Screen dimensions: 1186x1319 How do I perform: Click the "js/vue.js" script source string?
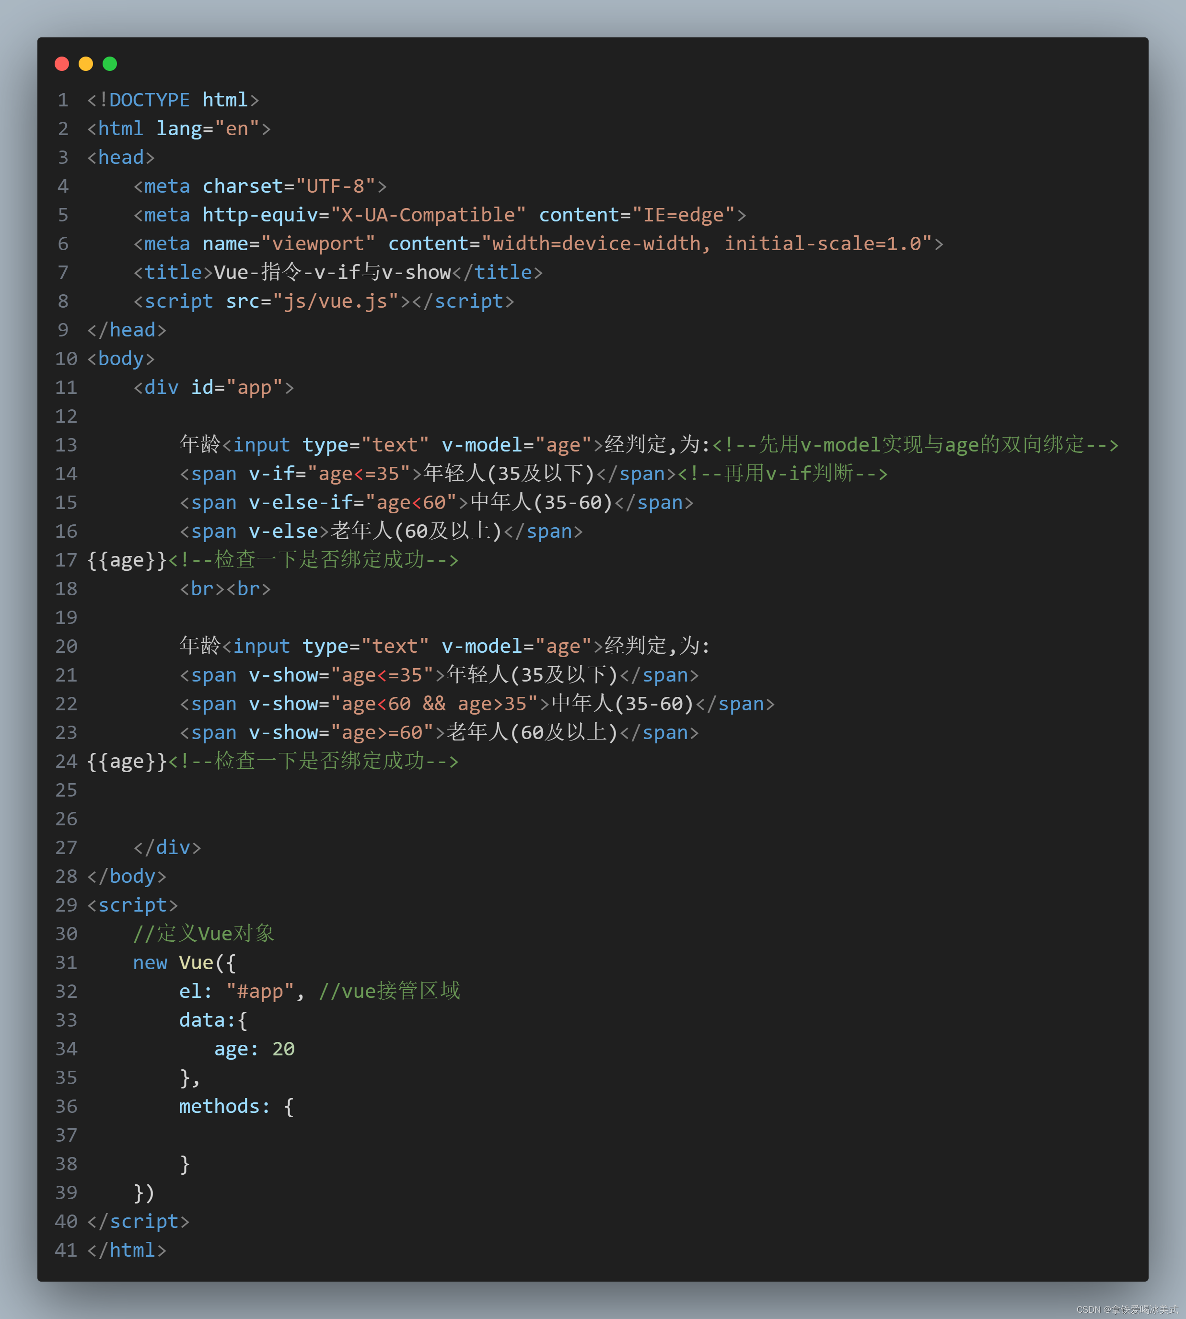(335, 301)
